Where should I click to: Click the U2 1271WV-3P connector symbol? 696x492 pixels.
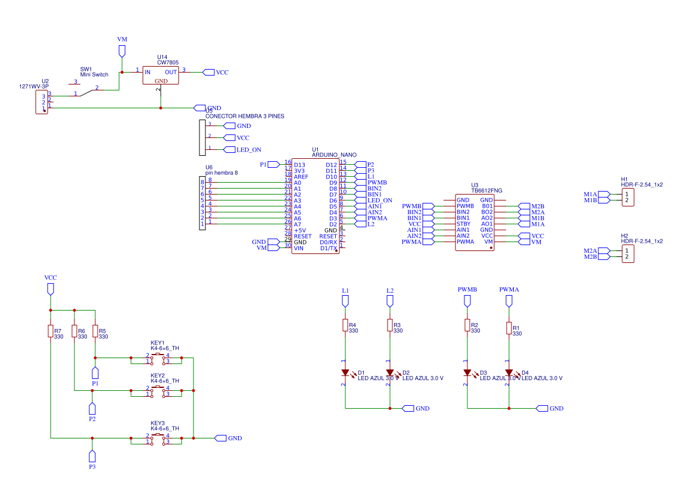[42, 102]
